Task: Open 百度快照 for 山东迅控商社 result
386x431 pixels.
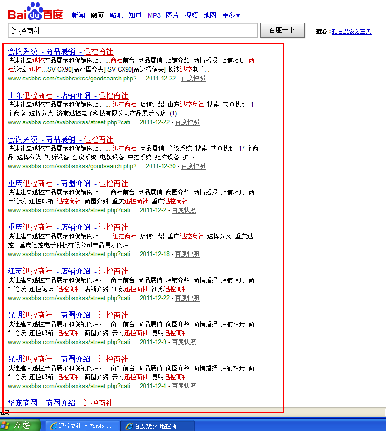Action: 187,122
